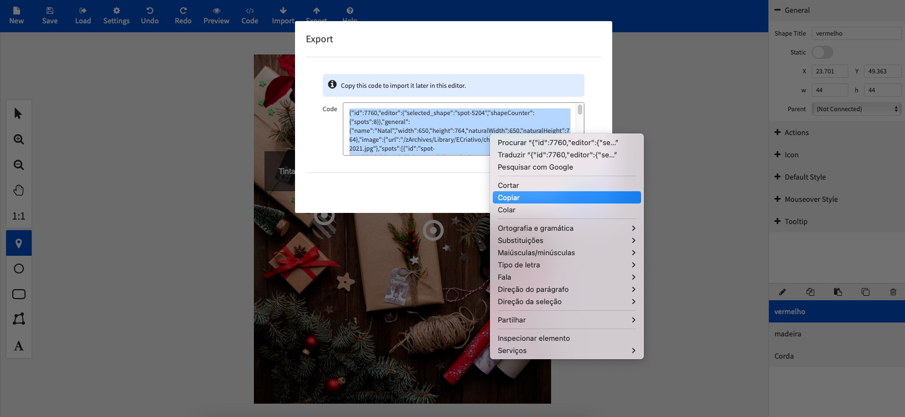Click the spot marker on the wrapped gift

[433, 230]
